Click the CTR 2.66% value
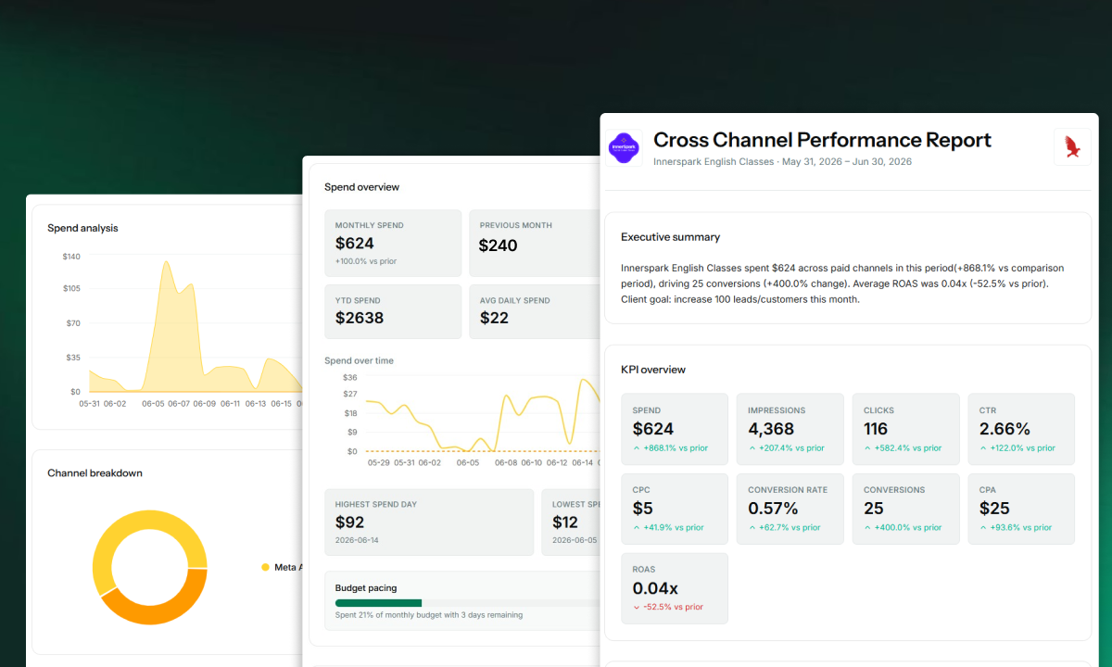This screenshot has height=667, width=1112. pyautogui.click(x=1005, y=429)
